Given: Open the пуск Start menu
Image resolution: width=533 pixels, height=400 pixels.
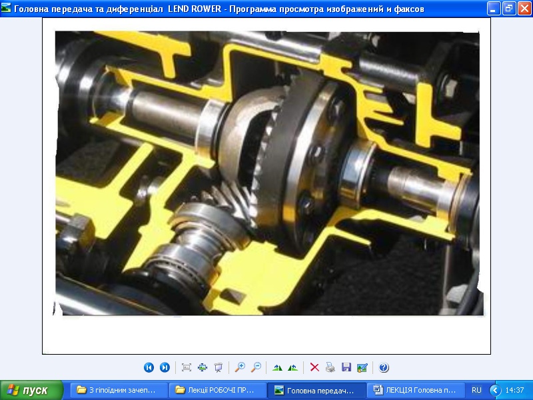Looking at the screenshot, I should tap(31, 390).
